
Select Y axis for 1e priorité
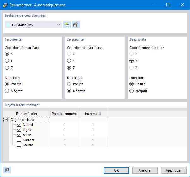coord(7,61)
